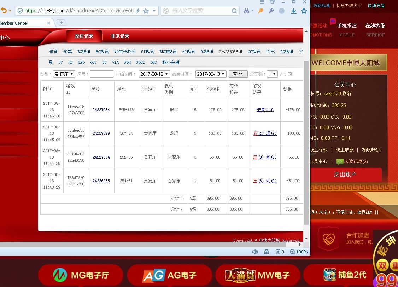Select the 彩票 lottery category
Image resolution: width=398 pixels, height=287 pixels.
click(x=68, y=51)
